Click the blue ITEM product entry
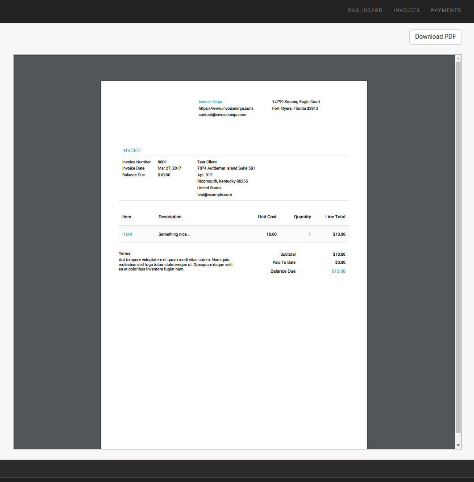This screenshot has height=482, width=474. pyautogui.click(x=127, y=234)
